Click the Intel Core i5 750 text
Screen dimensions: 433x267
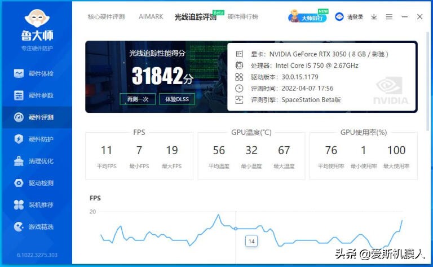317,65
